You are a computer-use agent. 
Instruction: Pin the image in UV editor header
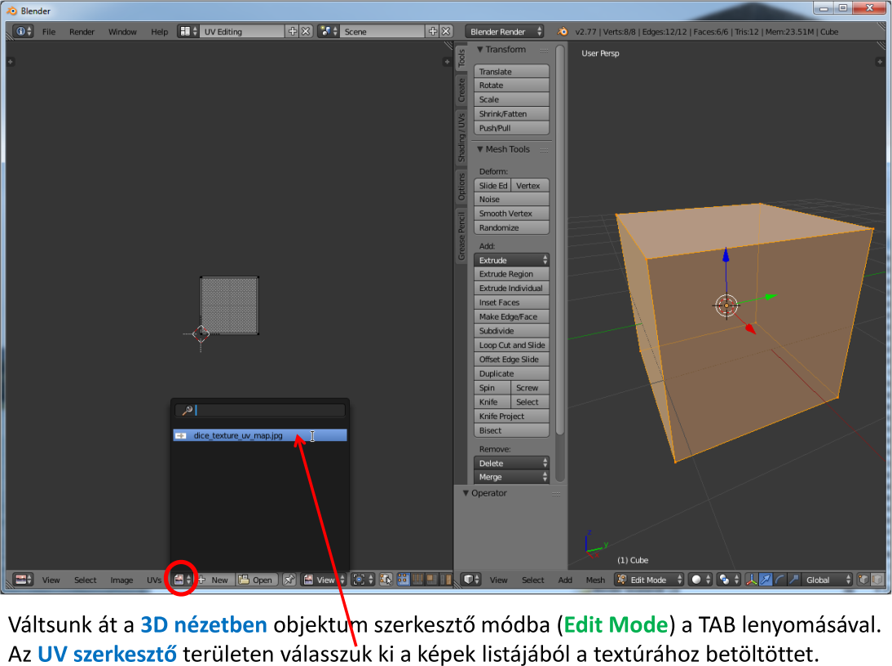pos(289,580)
